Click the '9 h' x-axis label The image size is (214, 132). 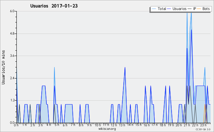point(89,125)
